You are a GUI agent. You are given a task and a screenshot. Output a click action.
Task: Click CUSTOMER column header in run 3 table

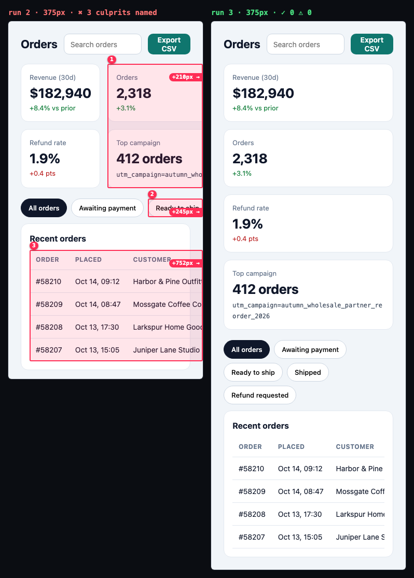[355, 446]
